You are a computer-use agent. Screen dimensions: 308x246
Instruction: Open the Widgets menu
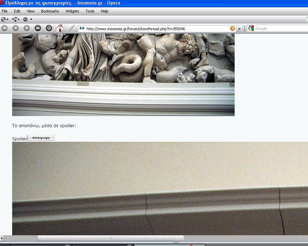(72, 11)
